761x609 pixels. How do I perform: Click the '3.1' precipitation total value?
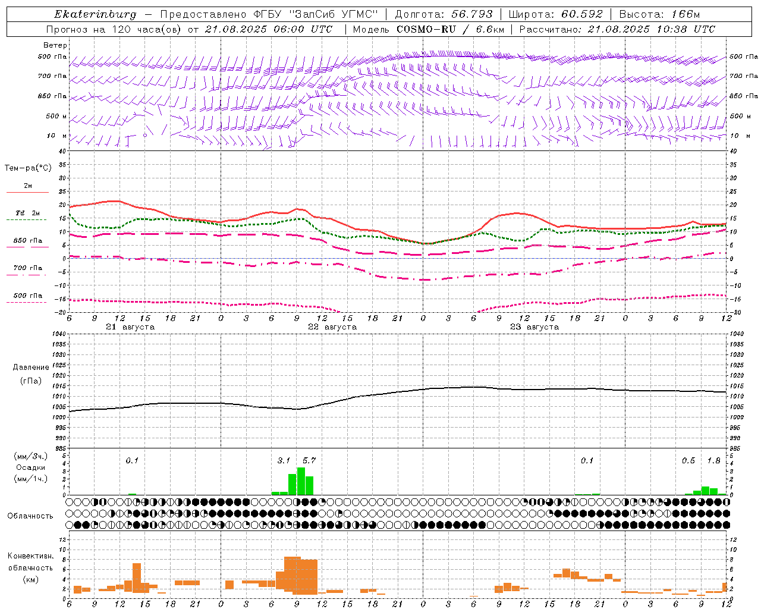point(284,461)
